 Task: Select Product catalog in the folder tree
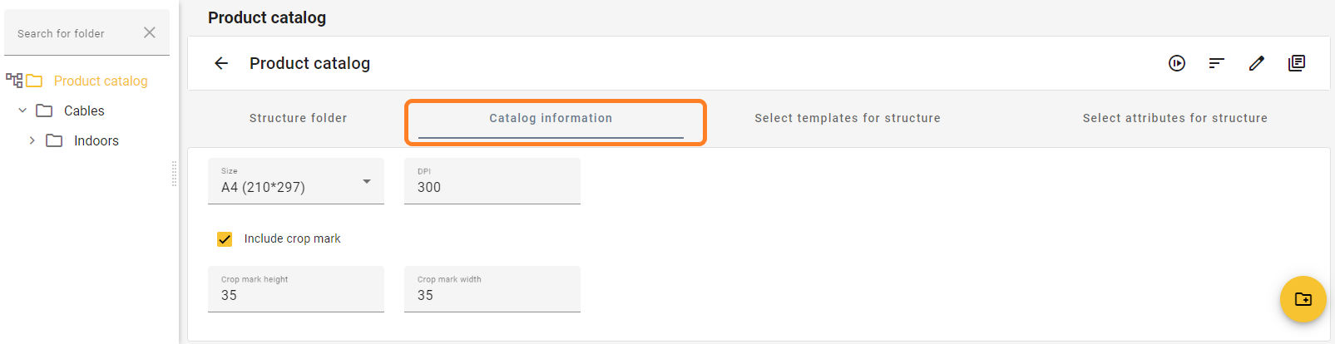click(x=101, y=81)
